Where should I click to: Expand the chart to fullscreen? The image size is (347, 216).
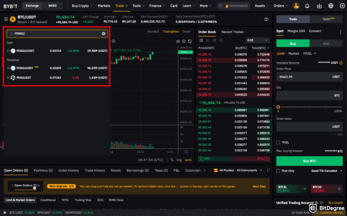(x=190, y=41)
